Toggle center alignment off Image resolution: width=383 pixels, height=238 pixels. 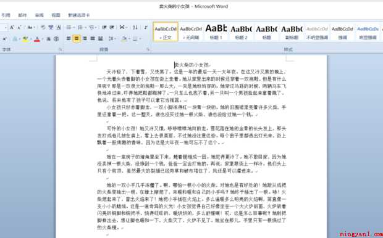[x=77, y=38]
